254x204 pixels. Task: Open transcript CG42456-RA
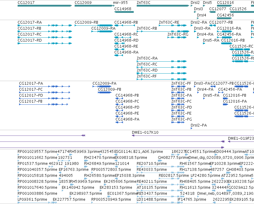click(229, 34)
